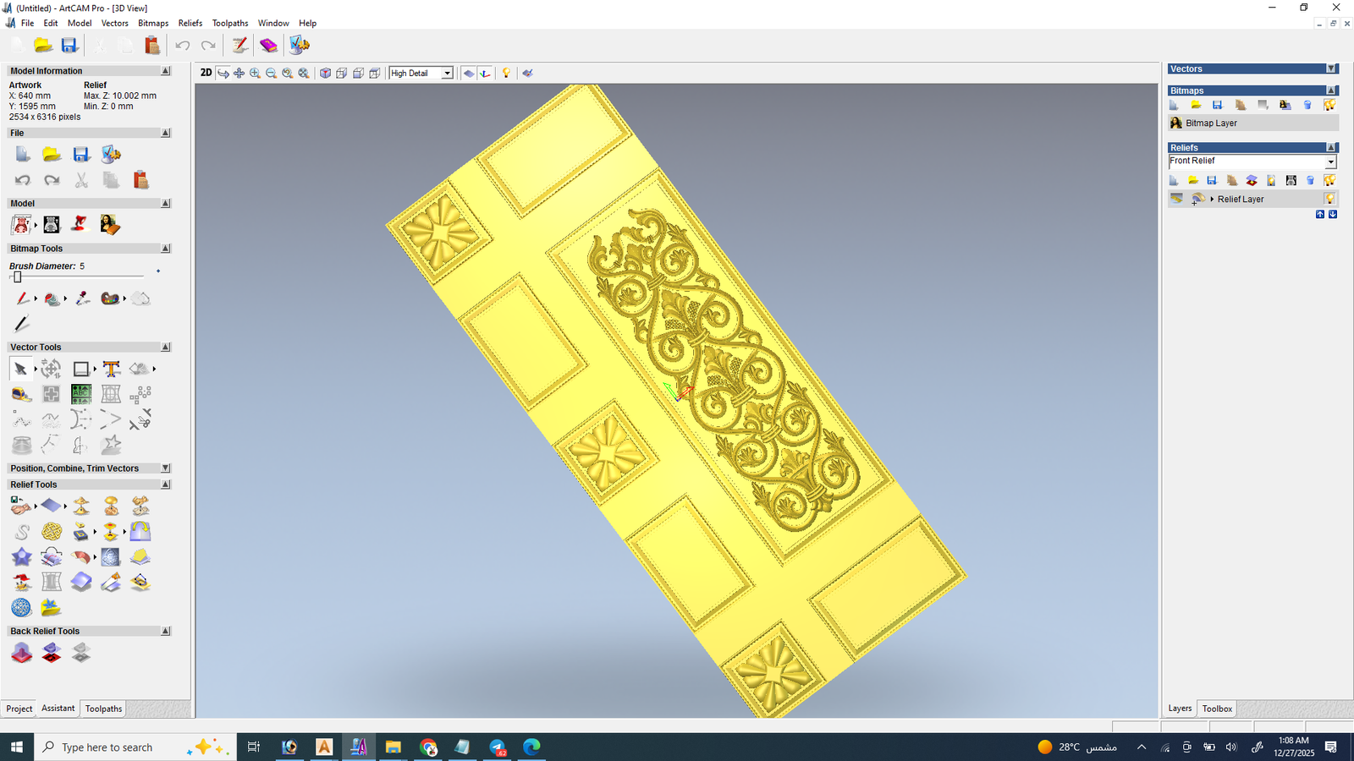Click the Smoothing relief tool star icon

click(x=21, y=557)
